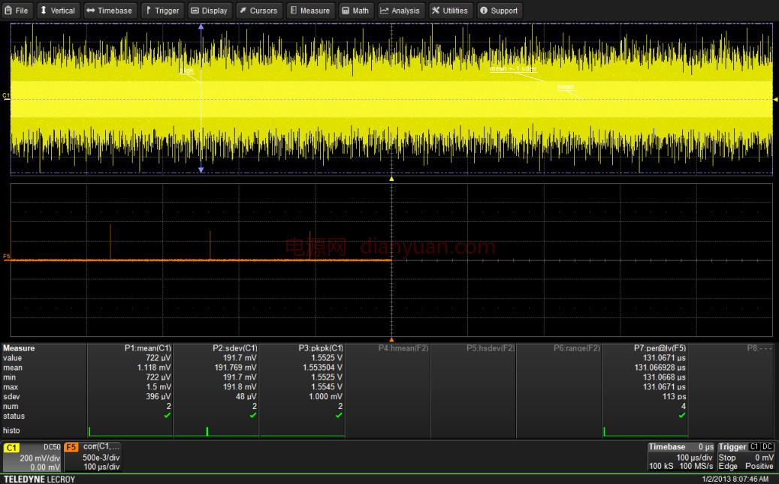Viewport: 779px width, 484px height.
Task: Click the P1 sdev value 396 µV
Action: pos(159,396)
